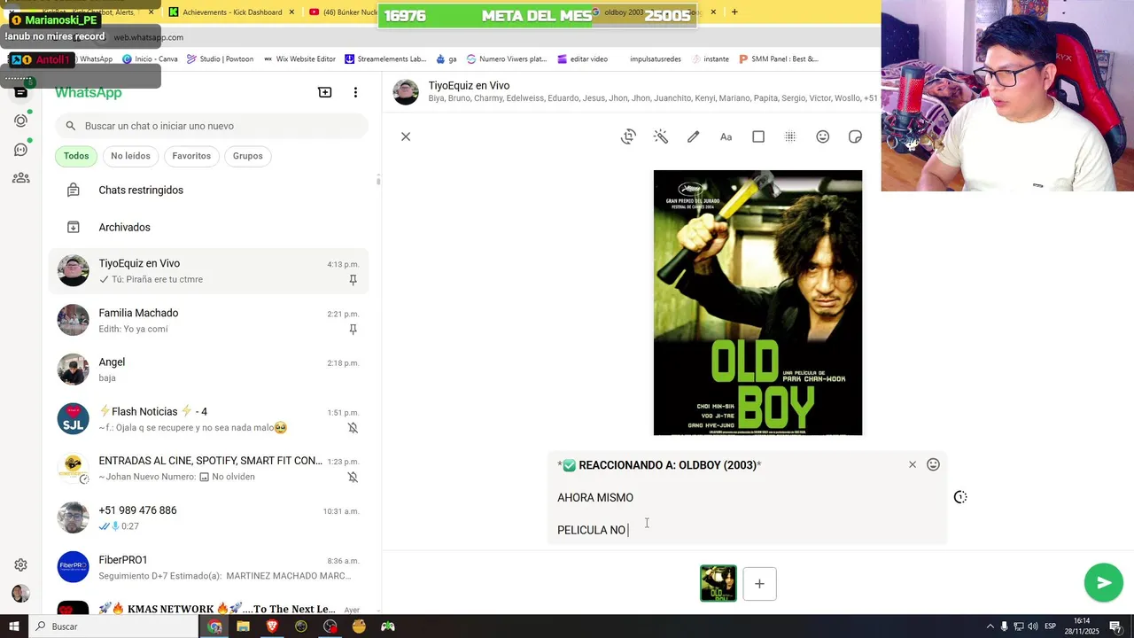Clear the caption text with X
This screenshot has height=638, width=1134.
click(913, 464)
